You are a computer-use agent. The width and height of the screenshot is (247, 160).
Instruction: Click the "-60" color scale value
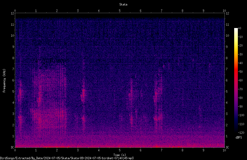(240, 80)
